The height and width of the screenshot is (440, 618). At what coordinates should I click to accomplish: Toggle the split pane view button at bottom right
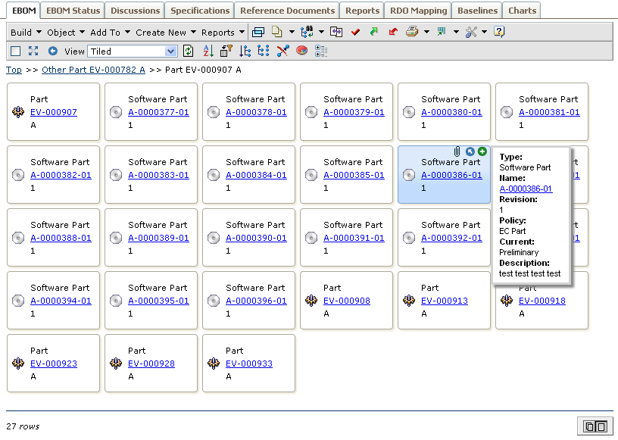[x=595, y=426]
